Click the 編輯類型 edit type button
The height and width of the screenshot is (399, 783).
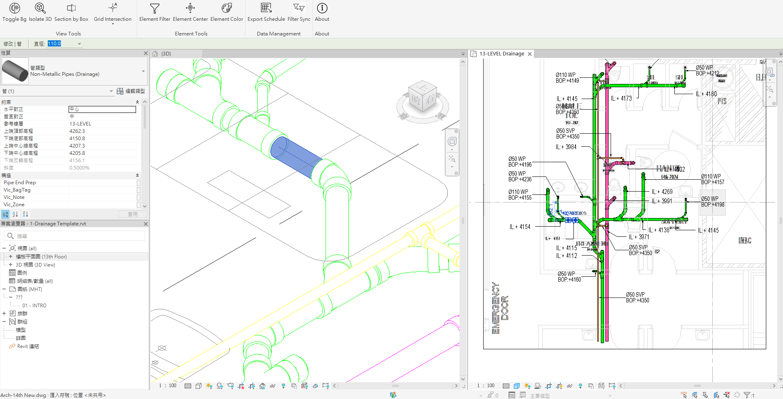pos(131,91)
